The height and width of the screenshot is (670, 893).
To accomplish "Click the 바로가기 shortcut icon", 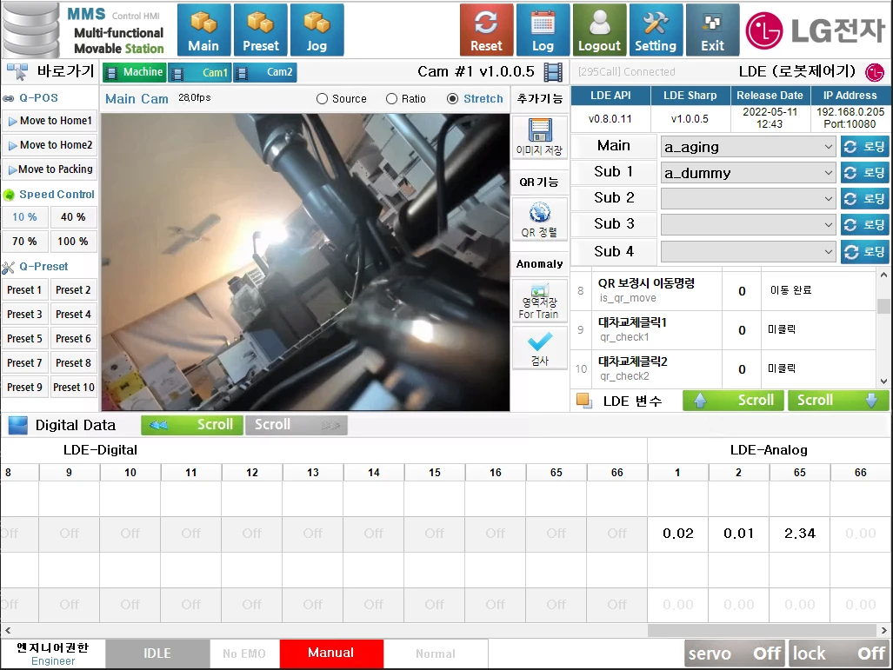I will tap(17, 72).
